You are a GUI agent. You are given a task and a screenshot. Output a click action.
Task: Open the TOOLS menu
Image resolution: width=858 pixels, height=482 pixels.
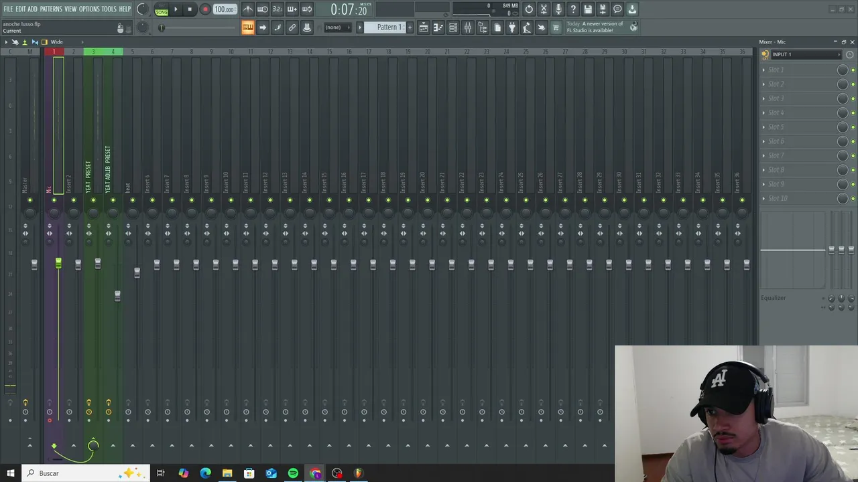[109, 9]
